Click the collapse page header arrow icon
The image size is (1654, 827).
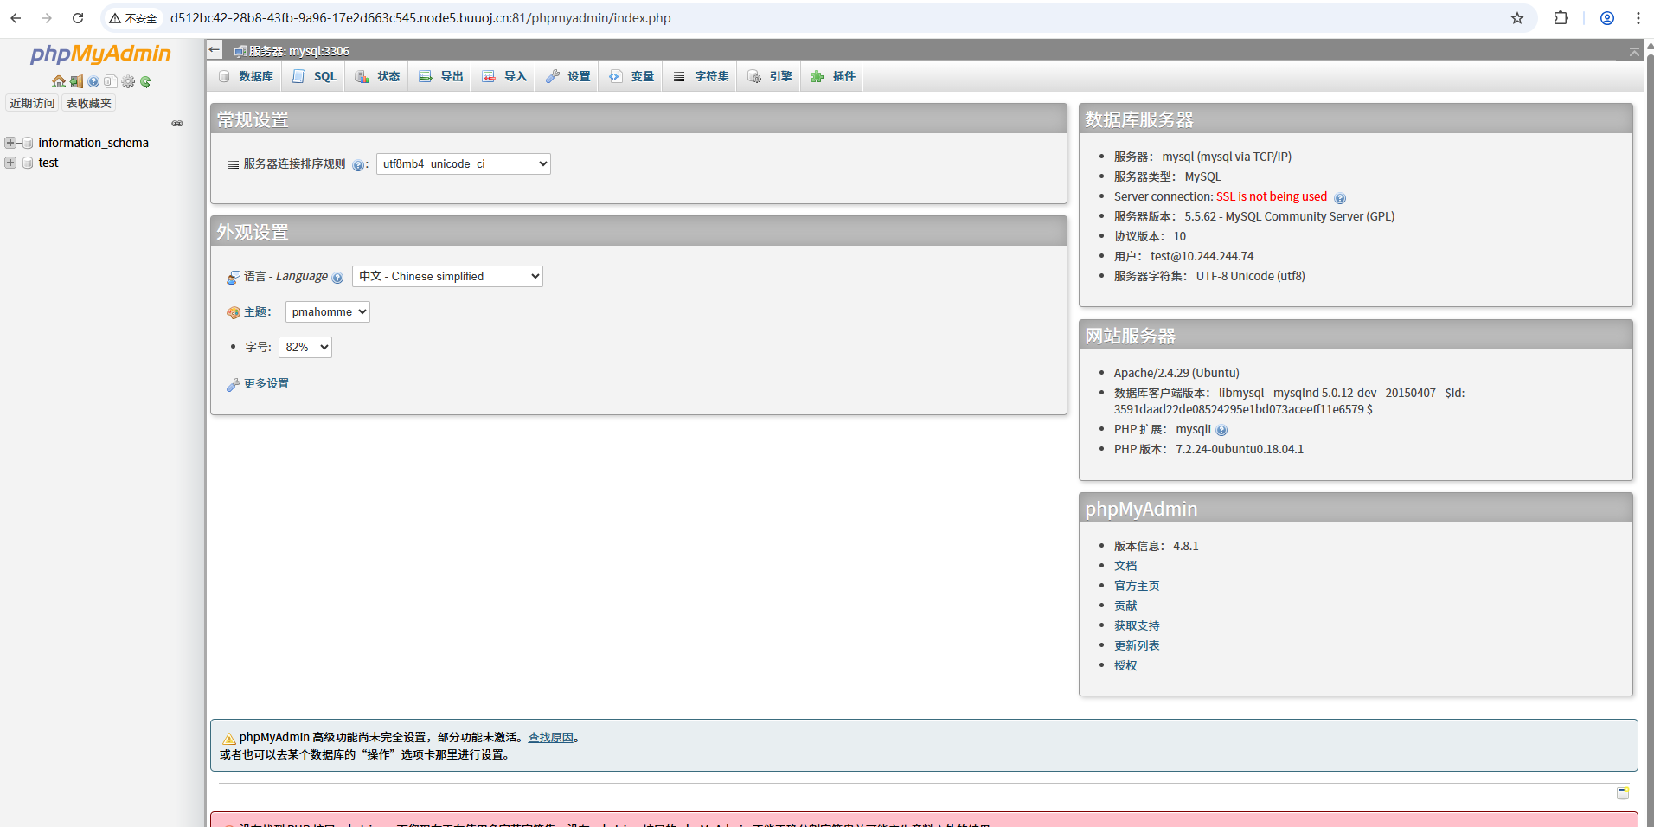[x=1634, y=53]
